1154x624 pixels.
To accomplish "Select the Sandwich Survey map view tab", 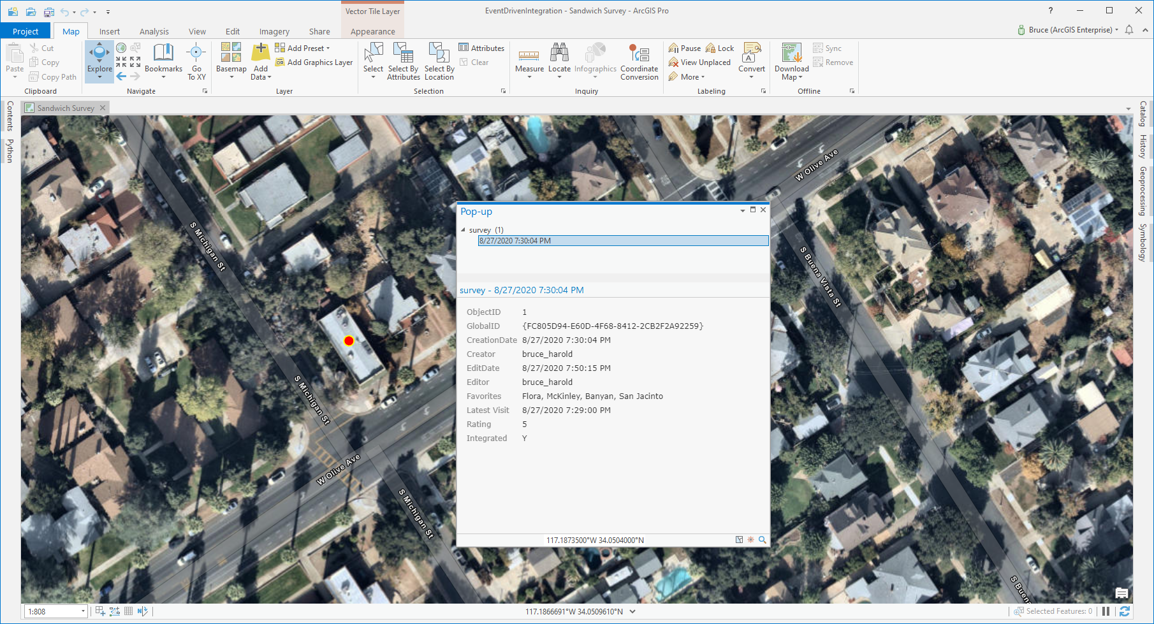I will click(x=66, y=108).
